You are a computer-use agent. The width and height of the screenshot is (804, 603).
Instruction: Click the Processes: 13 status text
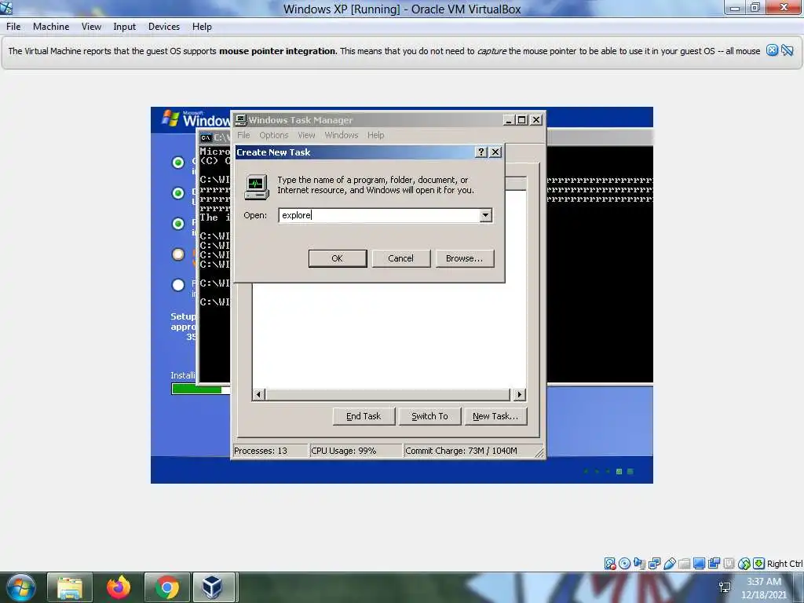(261, 451)
